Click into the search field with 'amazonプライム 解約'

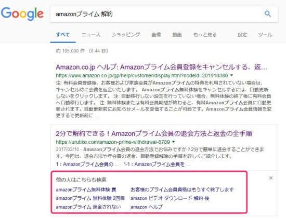tap(157, 14)
